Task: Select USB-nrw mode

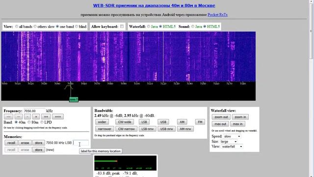Action: [167, 129]
